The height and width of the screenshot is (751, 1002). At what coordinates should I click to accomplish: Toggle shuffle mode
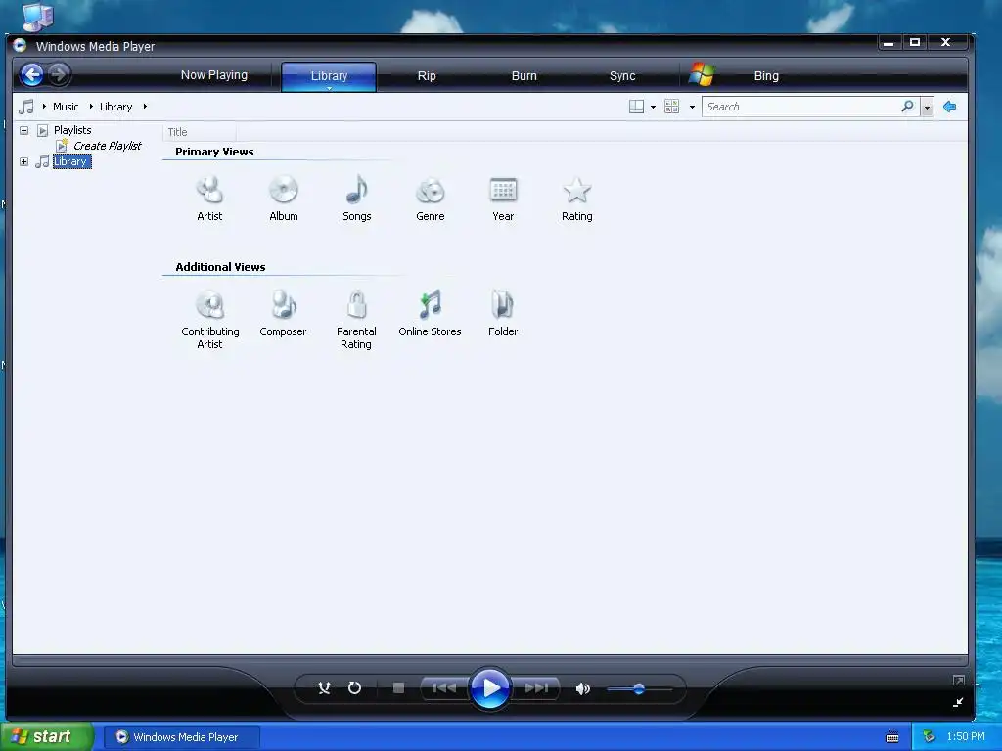pos(324,687)
